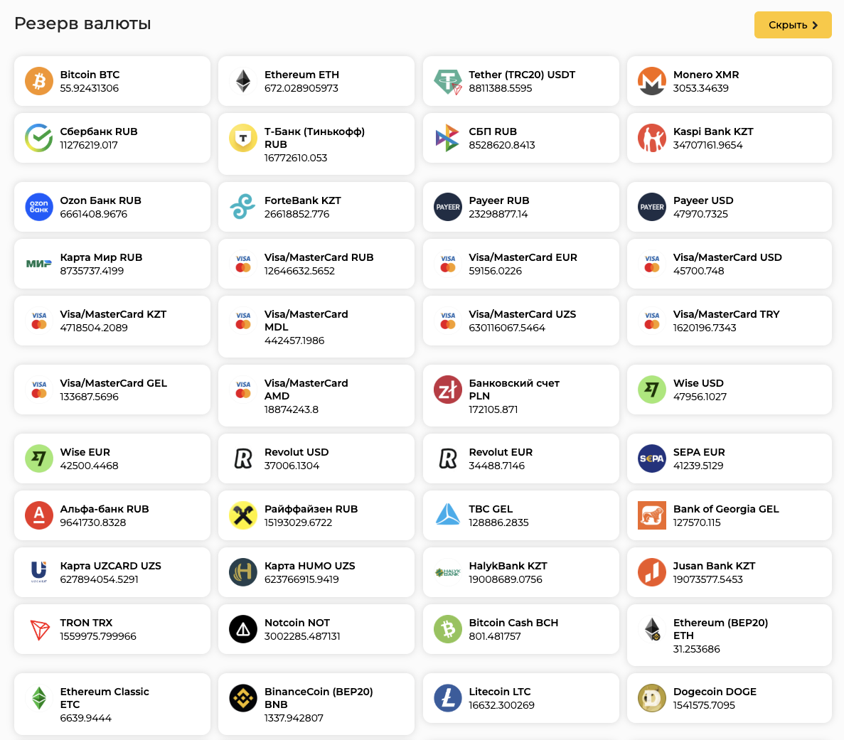Click the yellow Raiffeisen RUB icon
This screenshot has height=740, width=844.
click(243, 515)
